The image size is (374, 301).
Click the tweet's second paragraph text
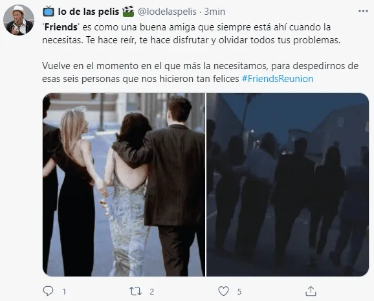tap(200, 72)
